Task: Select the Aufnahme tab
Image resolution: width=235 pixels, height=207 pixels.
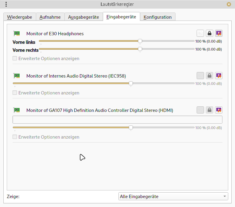Action: pyautogui.click(x=50, y=17)
